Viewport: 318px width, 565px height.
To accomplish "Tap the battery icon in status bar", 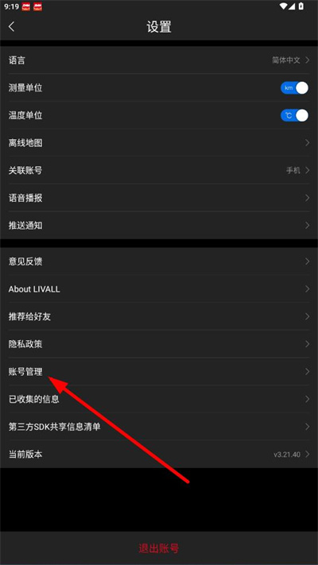I will 301,6.
